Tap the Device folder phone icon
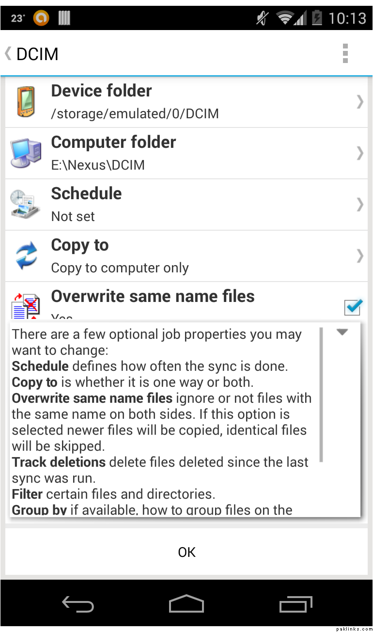Viewport: 373px width, 632px height. (x=26, y=102)
